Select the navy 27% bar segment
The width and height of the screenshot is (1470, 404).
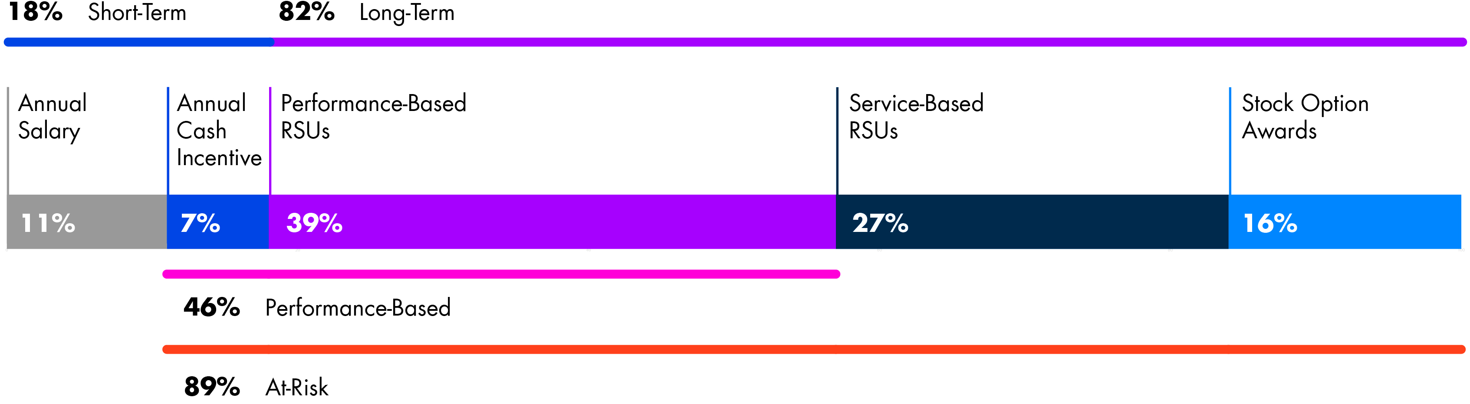tap(1032, 222)
